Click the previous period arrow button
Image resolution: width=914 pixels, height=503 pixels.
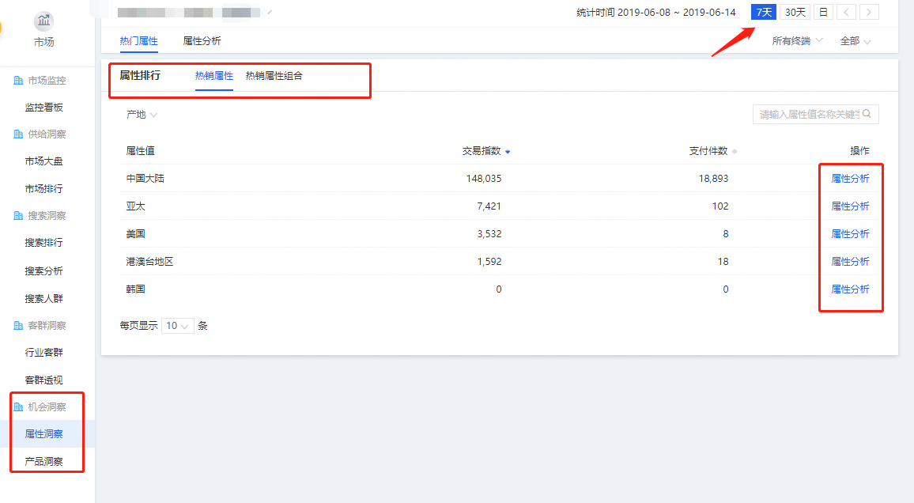(x=846, y=12)
